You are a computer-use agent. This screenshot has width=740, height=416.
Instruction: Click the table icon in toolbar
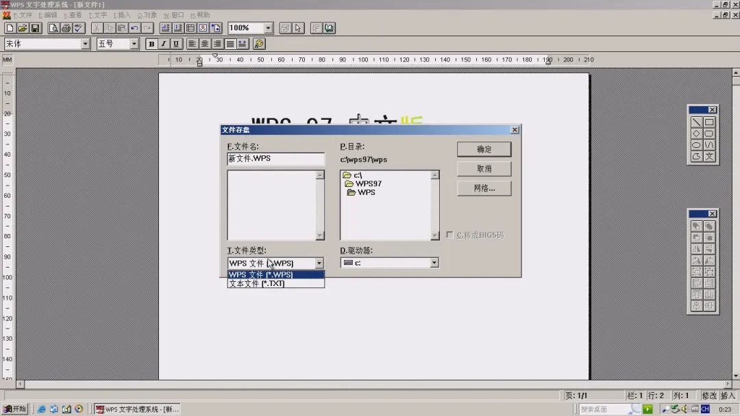190,28
